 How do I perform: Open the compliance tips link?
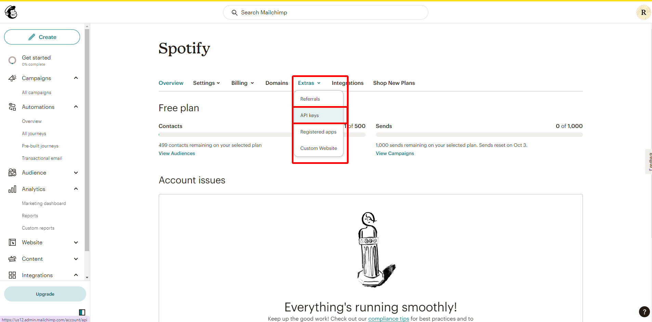click(x=389, y=319)
